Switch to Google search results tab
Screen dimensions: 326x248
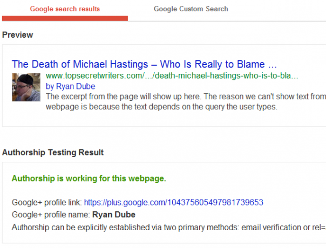tap(65, 9)
